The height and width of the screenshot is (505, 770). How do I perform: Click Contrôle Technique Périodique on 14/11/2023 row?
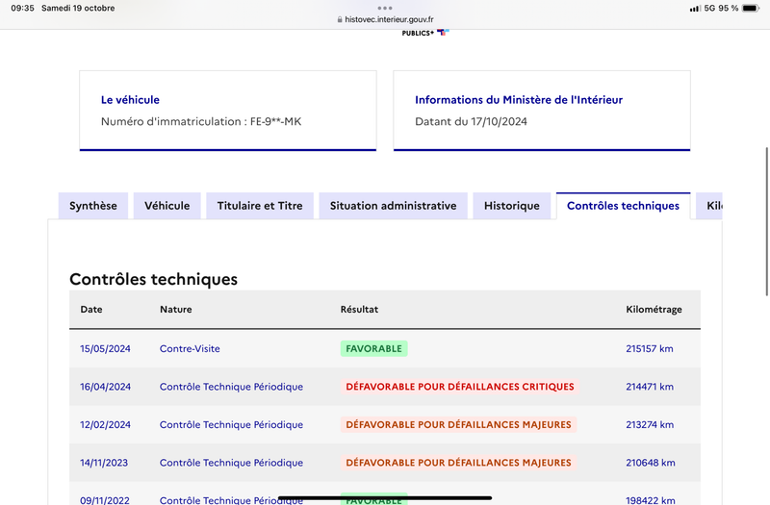231,463
